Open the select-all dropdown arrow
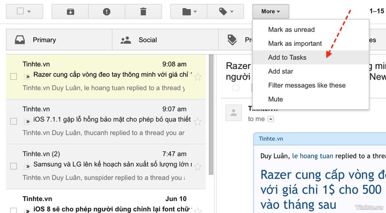This screenshot has height=213, width=386. click(29, 12)
